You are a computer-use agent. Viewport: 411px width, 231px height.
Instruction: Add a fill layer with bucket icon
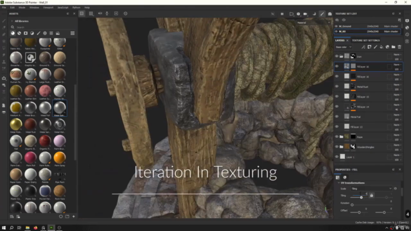[381, 47]
